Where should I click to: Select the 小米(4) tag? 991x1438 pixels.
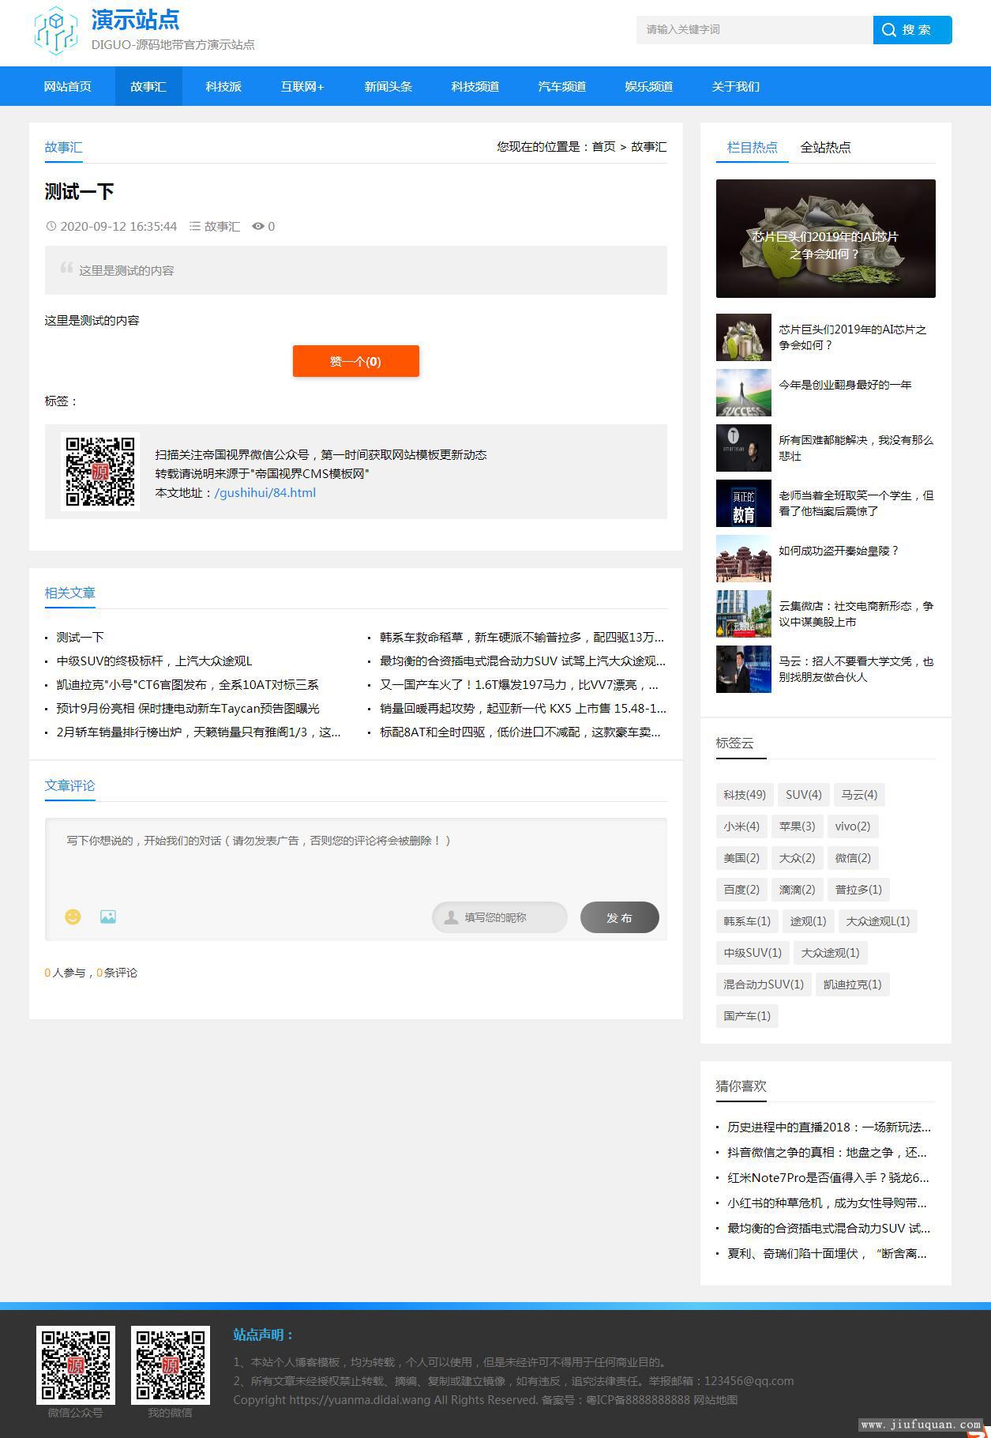(741, 826)
